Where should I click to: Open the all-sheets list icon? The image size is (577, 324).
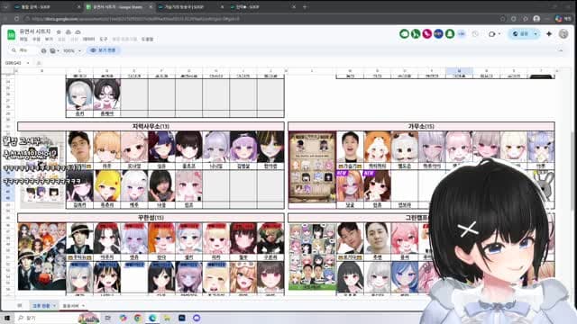pos(20,306)
